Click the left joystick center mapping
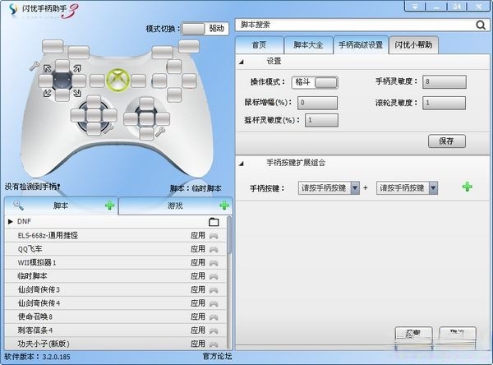This screenshot has width=493, height=365. click(x=94, y=115)
